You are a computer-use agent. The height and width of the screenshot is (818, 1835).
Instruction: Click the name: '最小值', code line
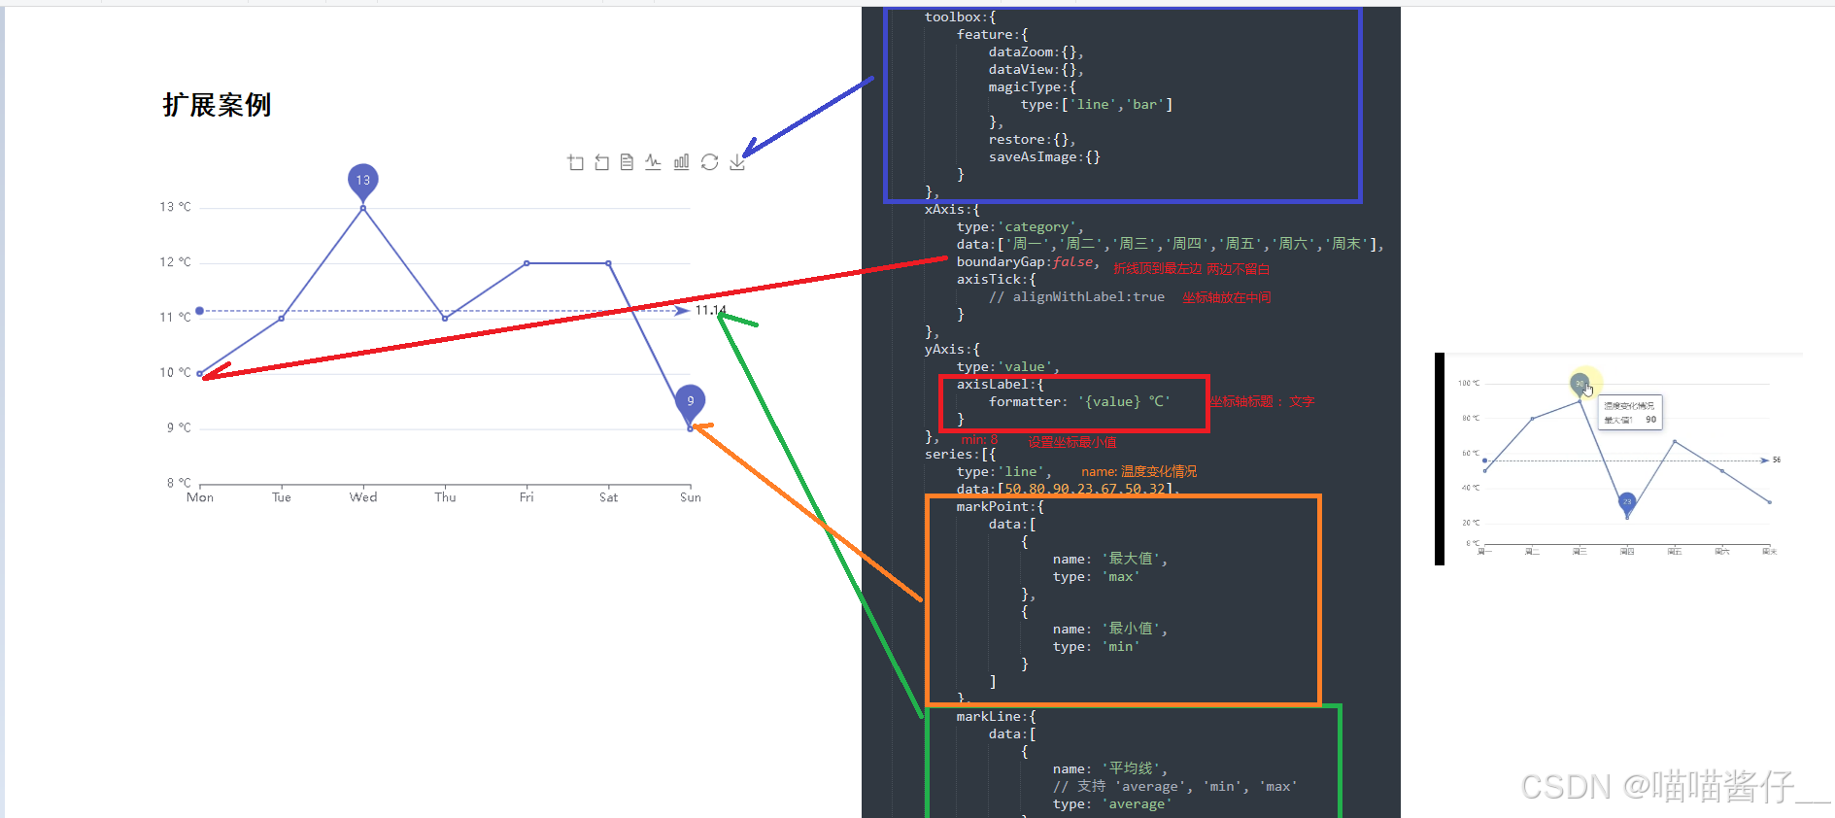[1110, 630]
